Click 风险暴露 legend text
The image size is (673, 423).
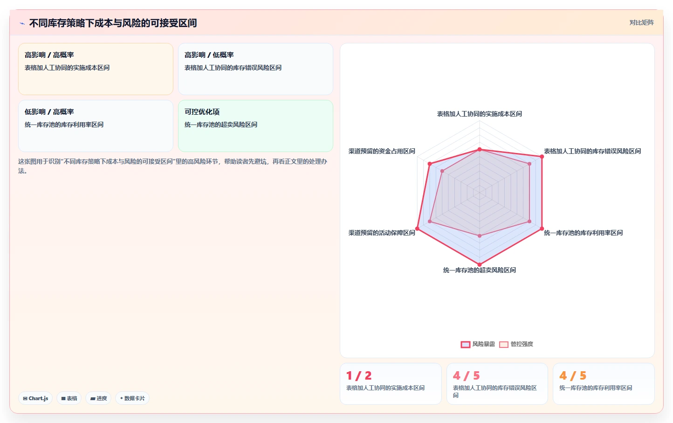[484, 344]
